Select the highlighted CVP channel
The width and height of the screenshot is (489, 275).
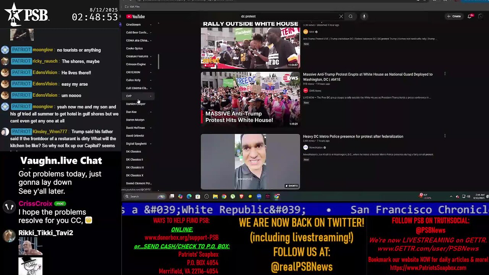point(139,96)
